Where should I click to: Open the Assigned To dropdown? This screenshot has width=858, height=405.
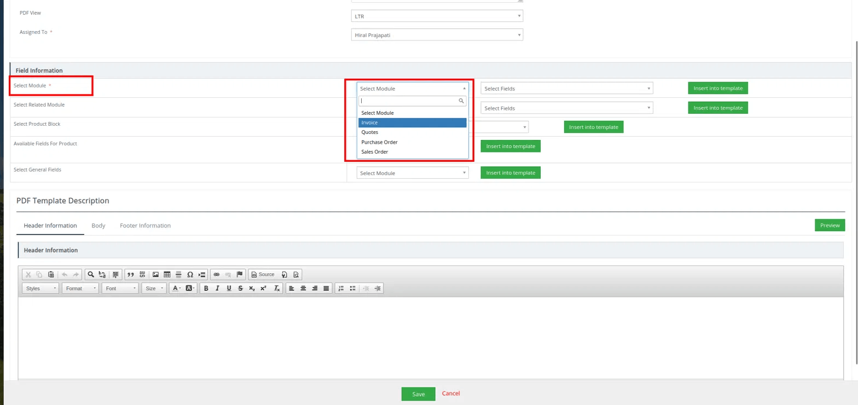tap(437, 35)
